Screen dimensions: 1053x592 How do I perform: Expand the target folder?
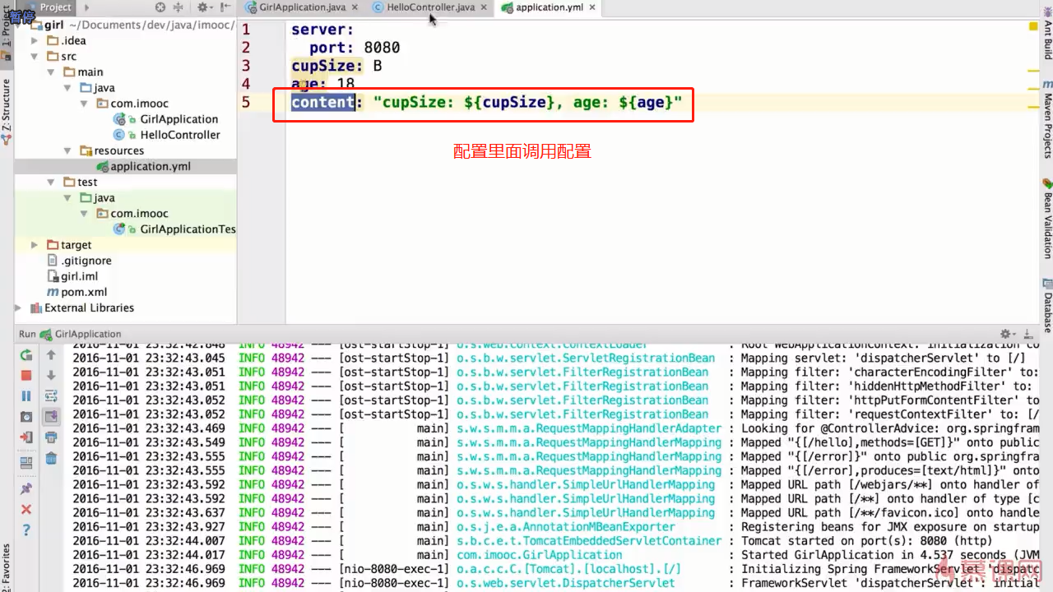35,245
